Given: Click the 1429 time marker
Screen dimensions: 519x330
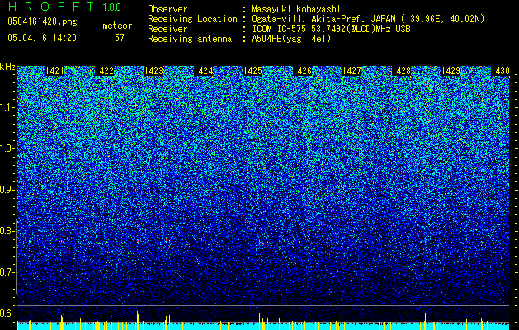Looking at the screenshot, I should [451, 71].
